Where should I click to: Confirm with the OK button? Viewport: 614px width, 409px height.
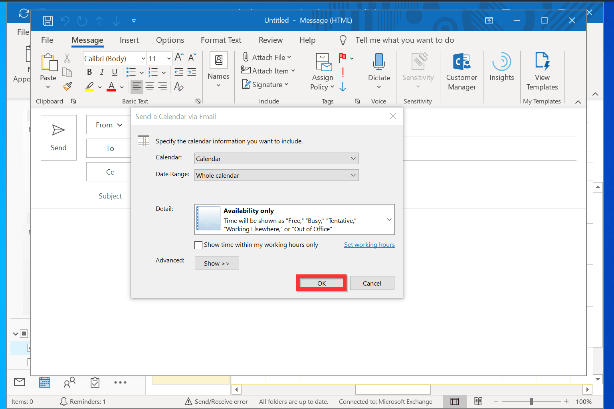[321, 283]
